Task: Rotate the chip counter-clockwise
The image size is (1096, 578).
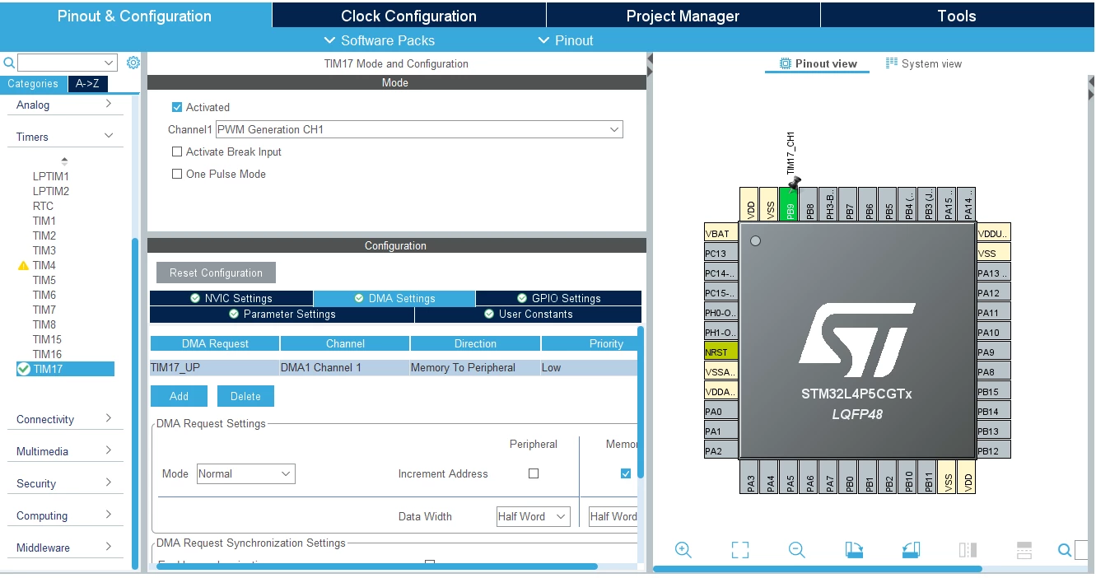Action: (911, 550)
